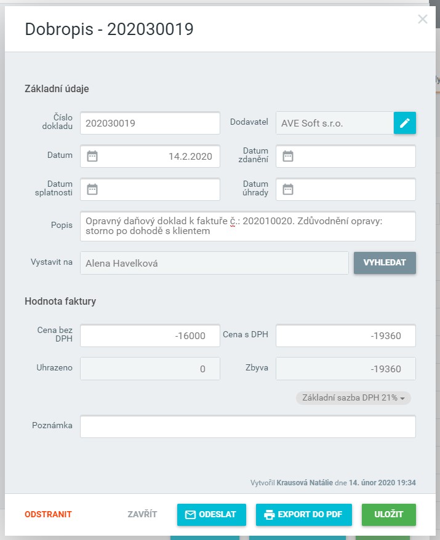Viewport: 440px width, 540px height.
Task: Open the calendar icon in Datum zdanění
Action: coord(288,156)
